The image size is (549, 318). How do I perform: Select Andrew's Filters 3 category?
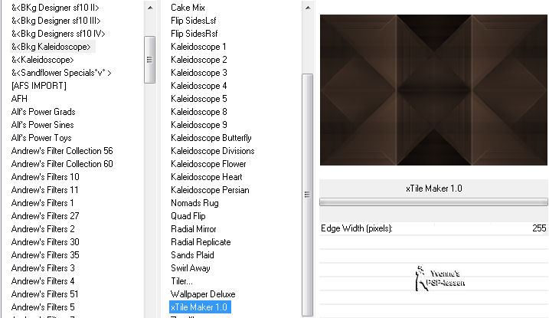pyautogui.click(x=43, y=268)
